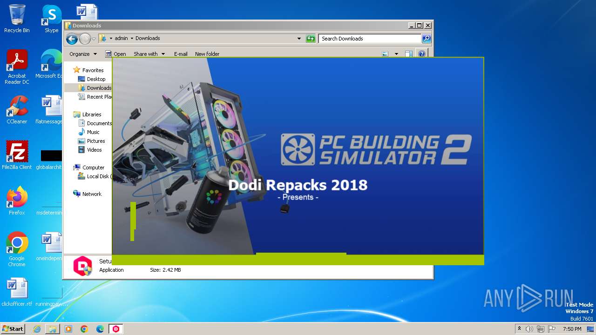Open the Recycle Bin desktop icon

[17, 19]
